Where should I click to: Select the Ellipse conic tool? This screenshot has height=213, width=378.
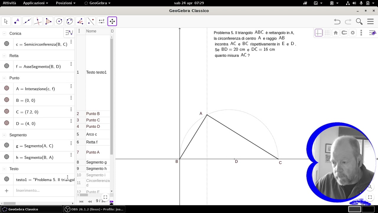[70, 21]
